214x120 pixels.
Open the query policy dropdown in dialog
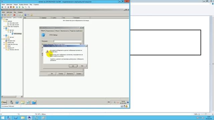[x=80, y=44]
